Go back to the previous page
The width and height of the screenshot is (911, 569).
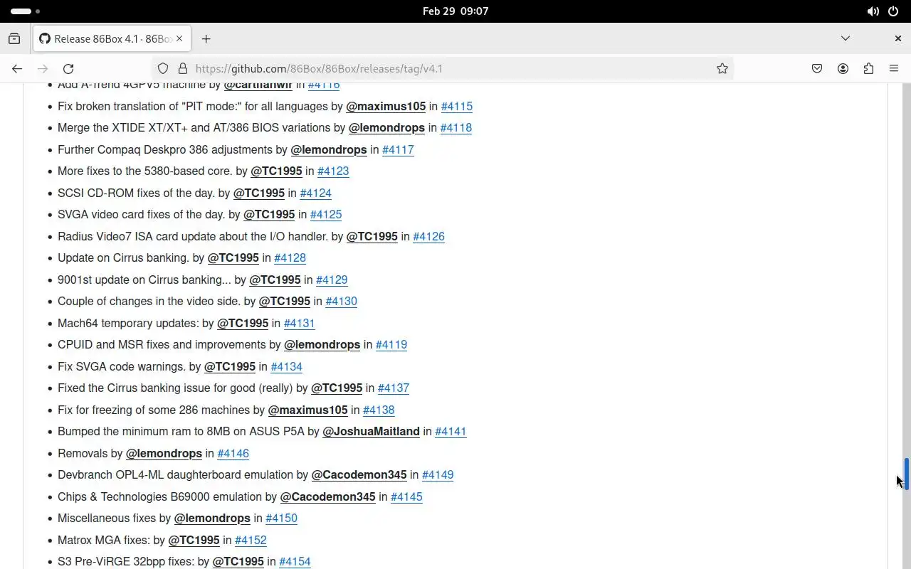17,68
